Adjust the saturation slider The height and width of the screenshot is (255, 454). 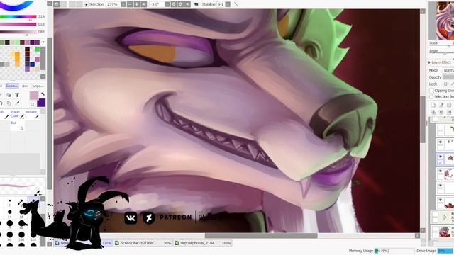pos(18,24)
